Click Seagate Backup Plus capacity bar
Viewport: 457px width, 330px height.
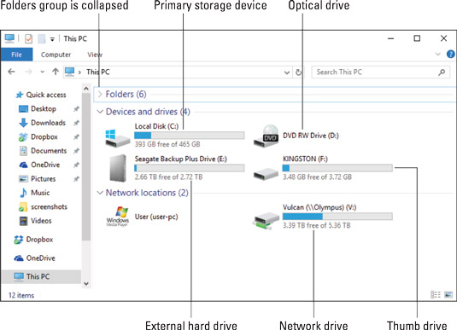click(189, 168)
